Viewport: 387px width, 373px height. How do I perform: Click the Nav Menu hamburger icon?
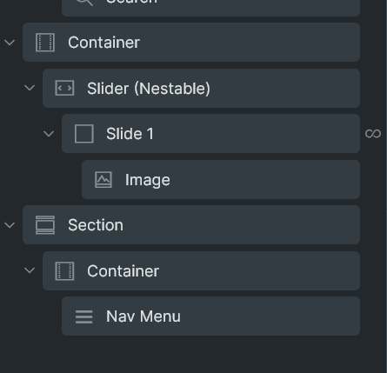pos(84,316)
